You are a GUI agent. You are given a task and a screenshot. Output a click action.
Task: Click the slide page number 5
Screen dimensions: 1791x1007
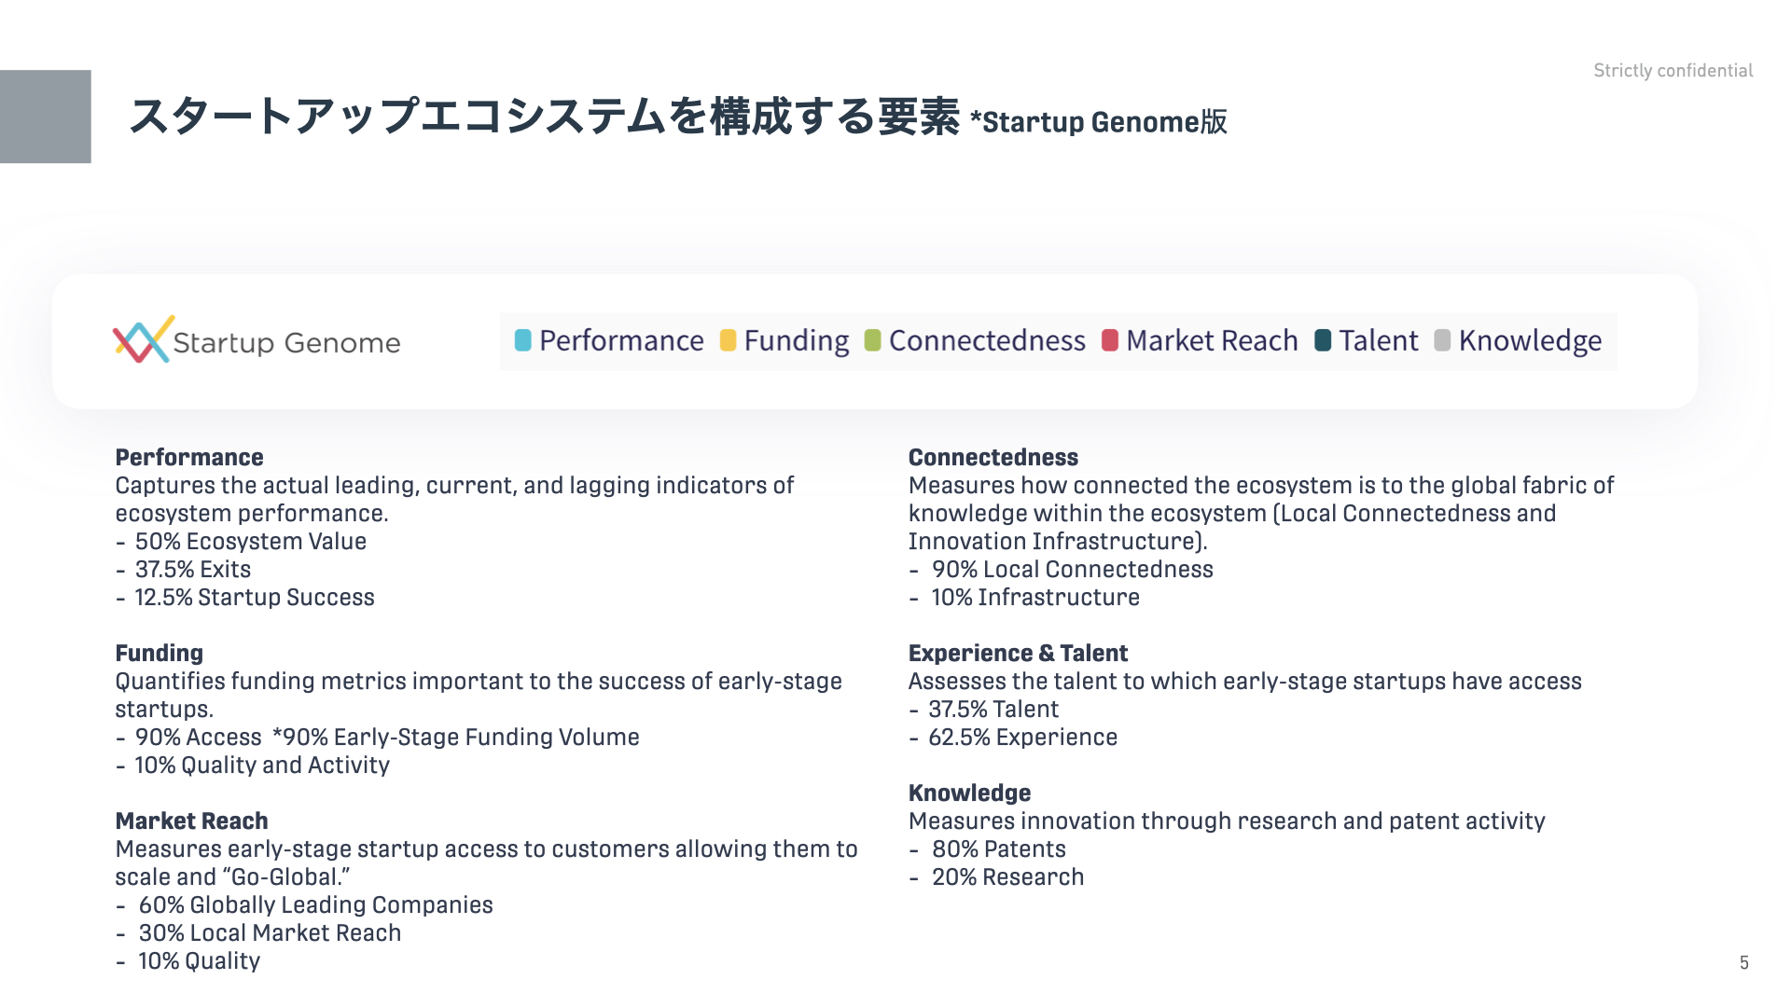tap(1744, 963)
